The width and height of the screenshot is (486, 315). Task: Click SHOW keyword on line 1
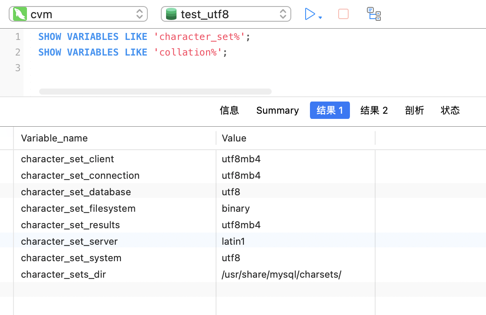click(50, 36)
